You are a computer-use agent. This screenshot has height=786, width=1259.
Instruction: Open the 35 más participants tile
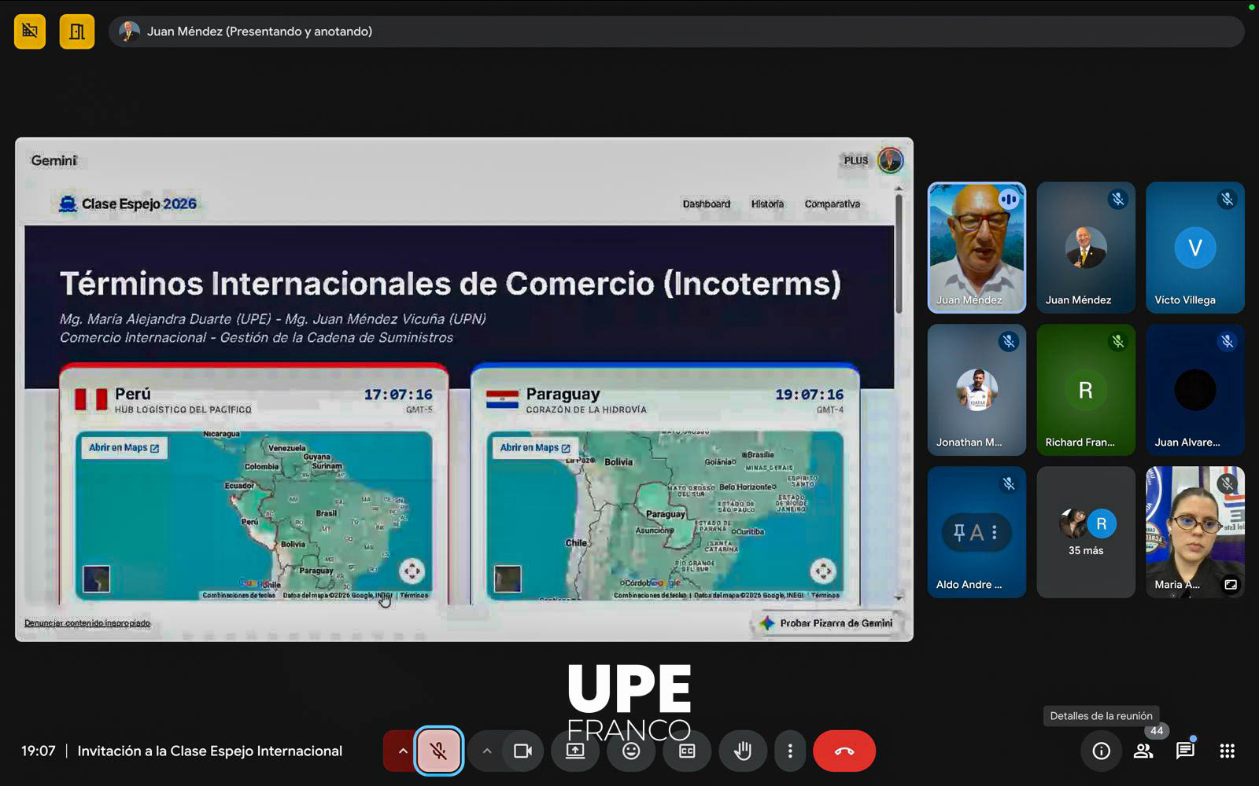(1086, 532)
